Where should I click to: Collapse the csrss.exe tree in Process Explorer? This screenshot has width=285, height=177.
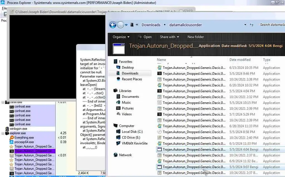click(x=3, y=102)
